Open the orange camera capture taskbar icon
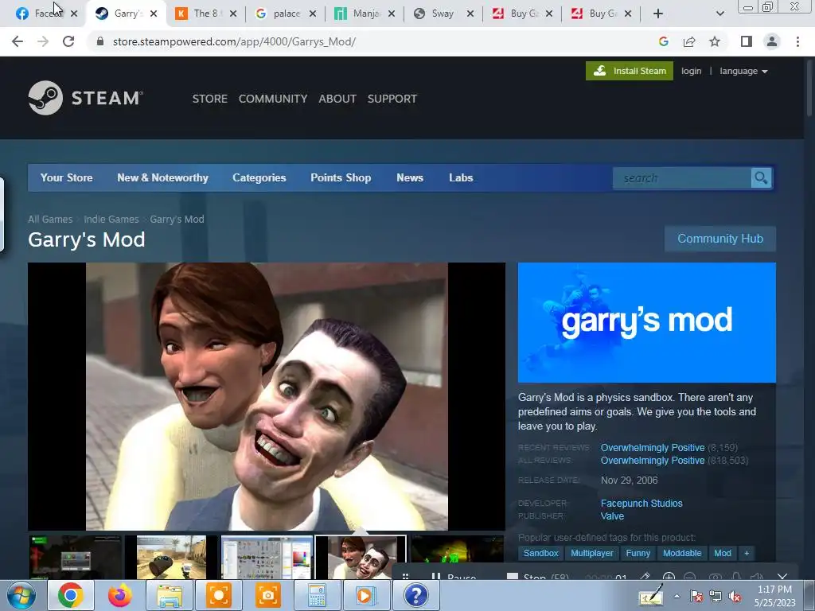815x611 pixels. 267,595
